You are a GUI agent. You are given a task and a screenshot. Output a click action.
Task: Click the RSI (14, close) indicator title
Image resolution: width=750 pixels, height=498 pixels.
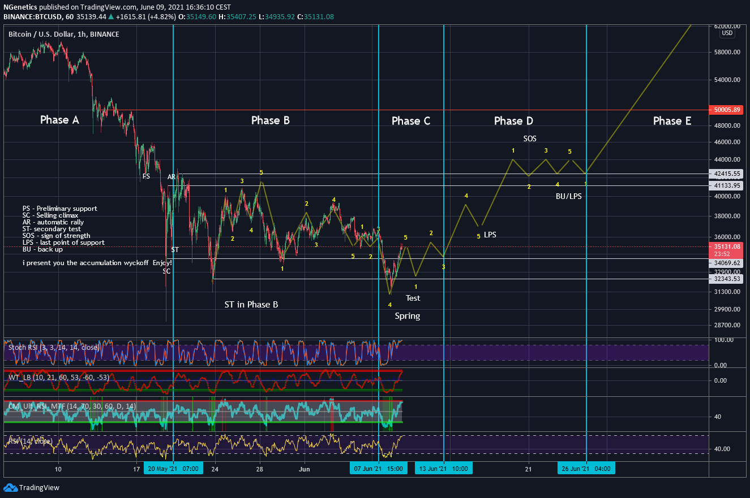[30, 441]
